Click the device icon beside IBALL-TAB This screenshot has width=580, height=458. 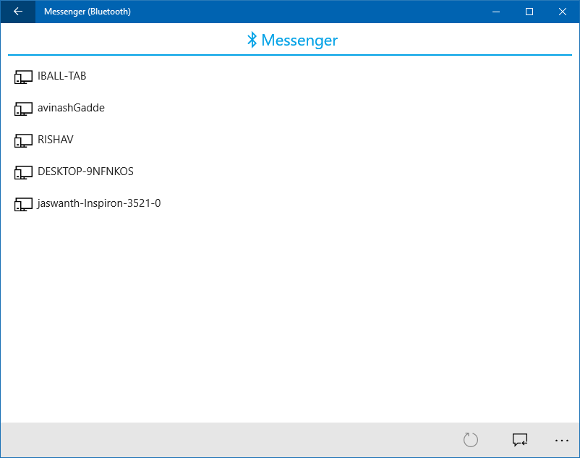tap(23, 76)
